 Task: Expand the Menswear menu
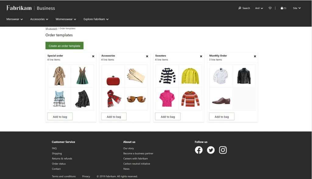point(14,19)
